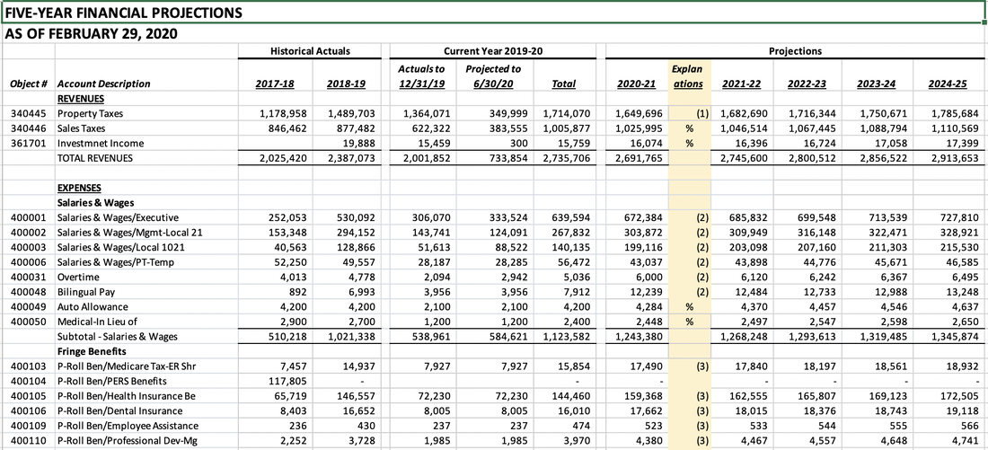Image resolution: width=988 pixels, height=450 pixels.
Task: Click the 2020-21 column header
Action: 637,84
